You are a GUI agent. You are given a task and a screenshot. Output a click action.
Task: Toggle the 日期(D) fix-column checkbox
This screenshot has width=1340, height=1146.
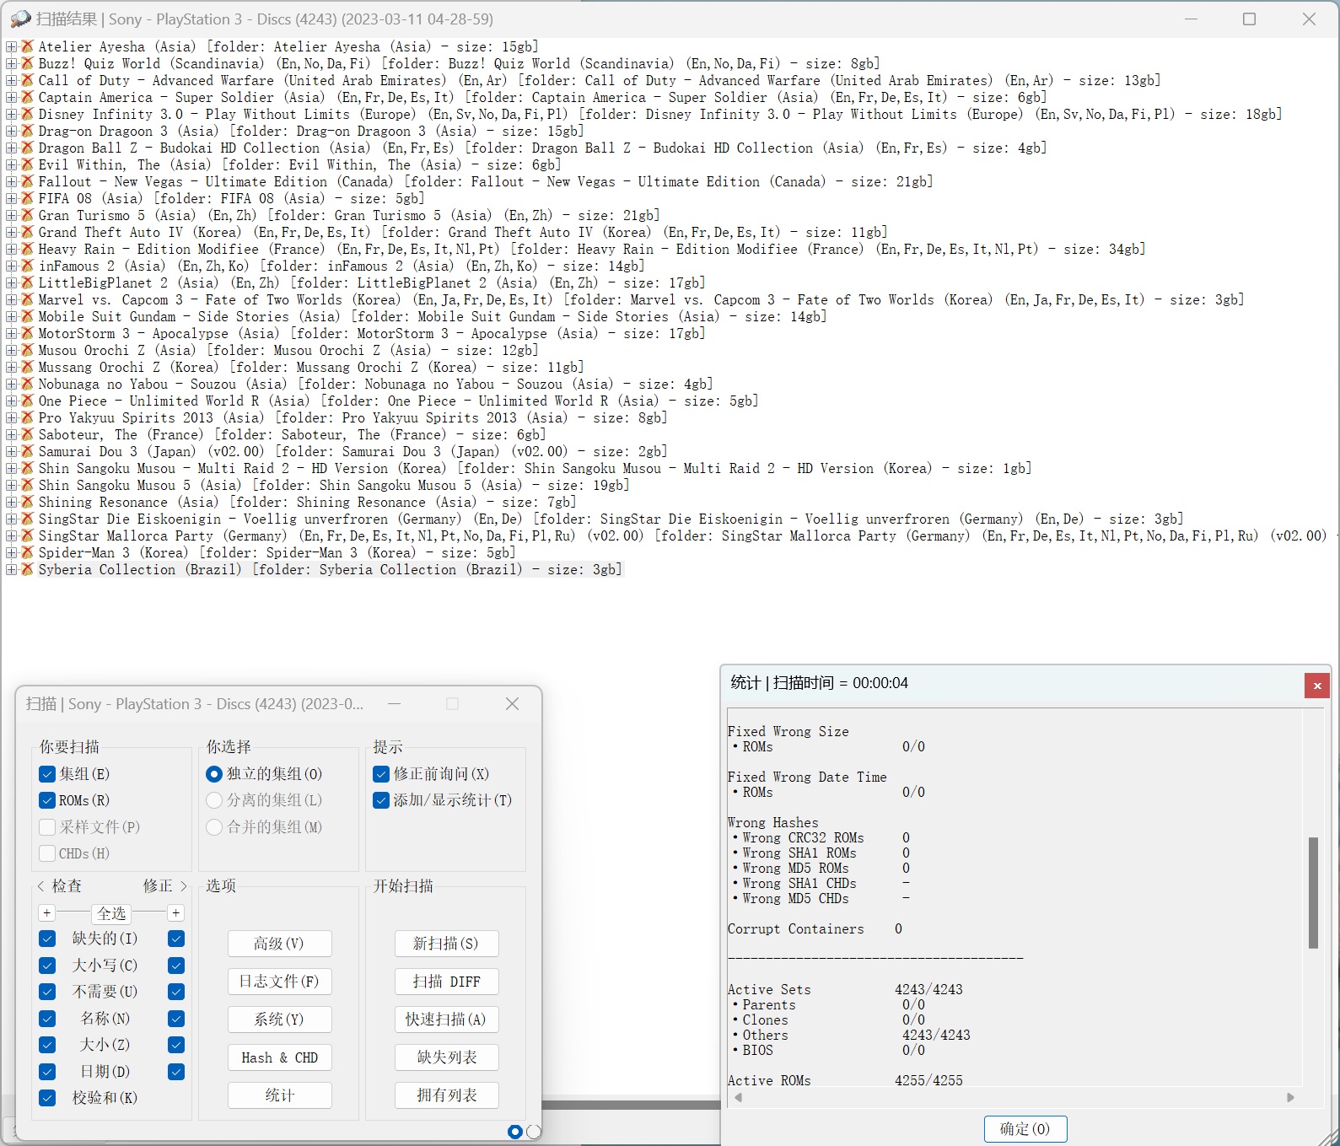pos(176,1072)
